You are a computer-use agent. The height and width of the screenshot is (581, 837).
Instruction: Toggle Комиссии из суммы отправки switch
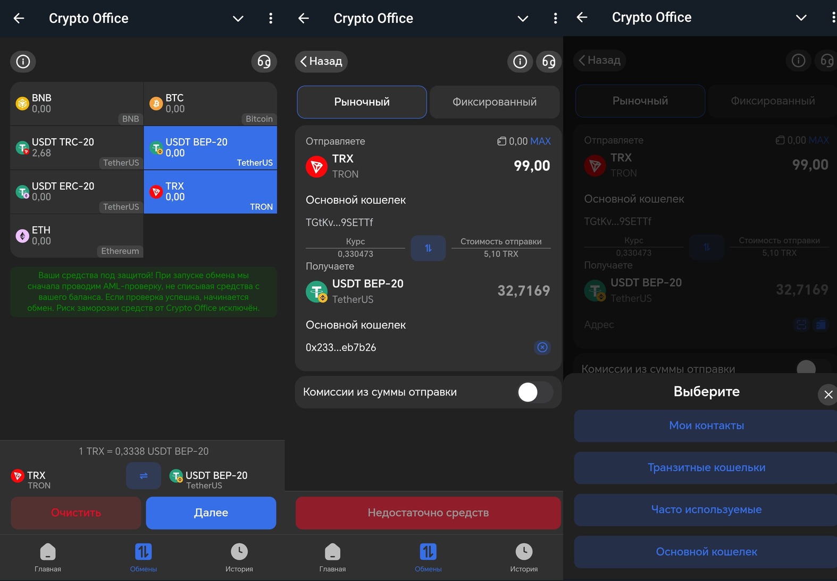pos(534,392)
